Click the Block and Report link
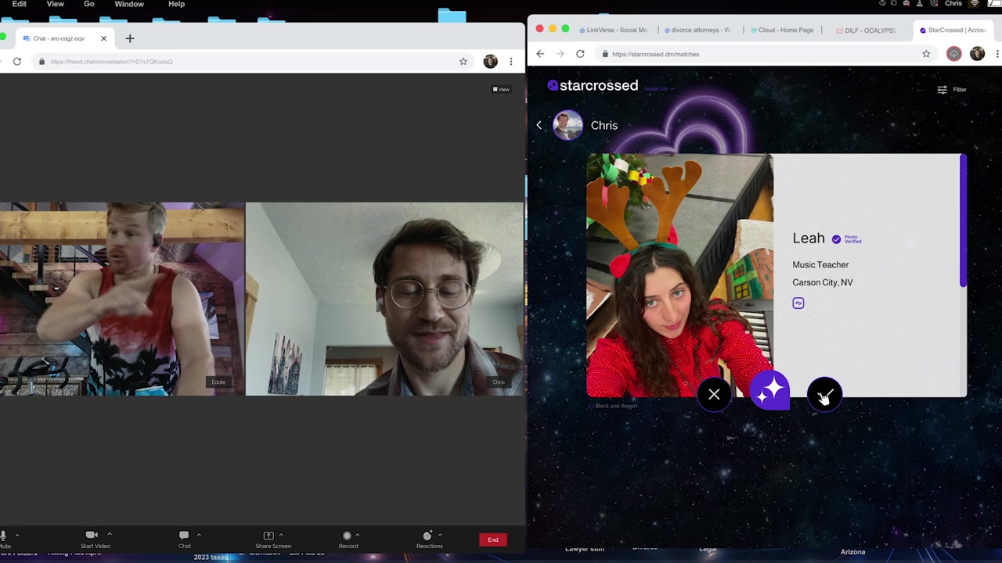 click(x=616, y=406)
